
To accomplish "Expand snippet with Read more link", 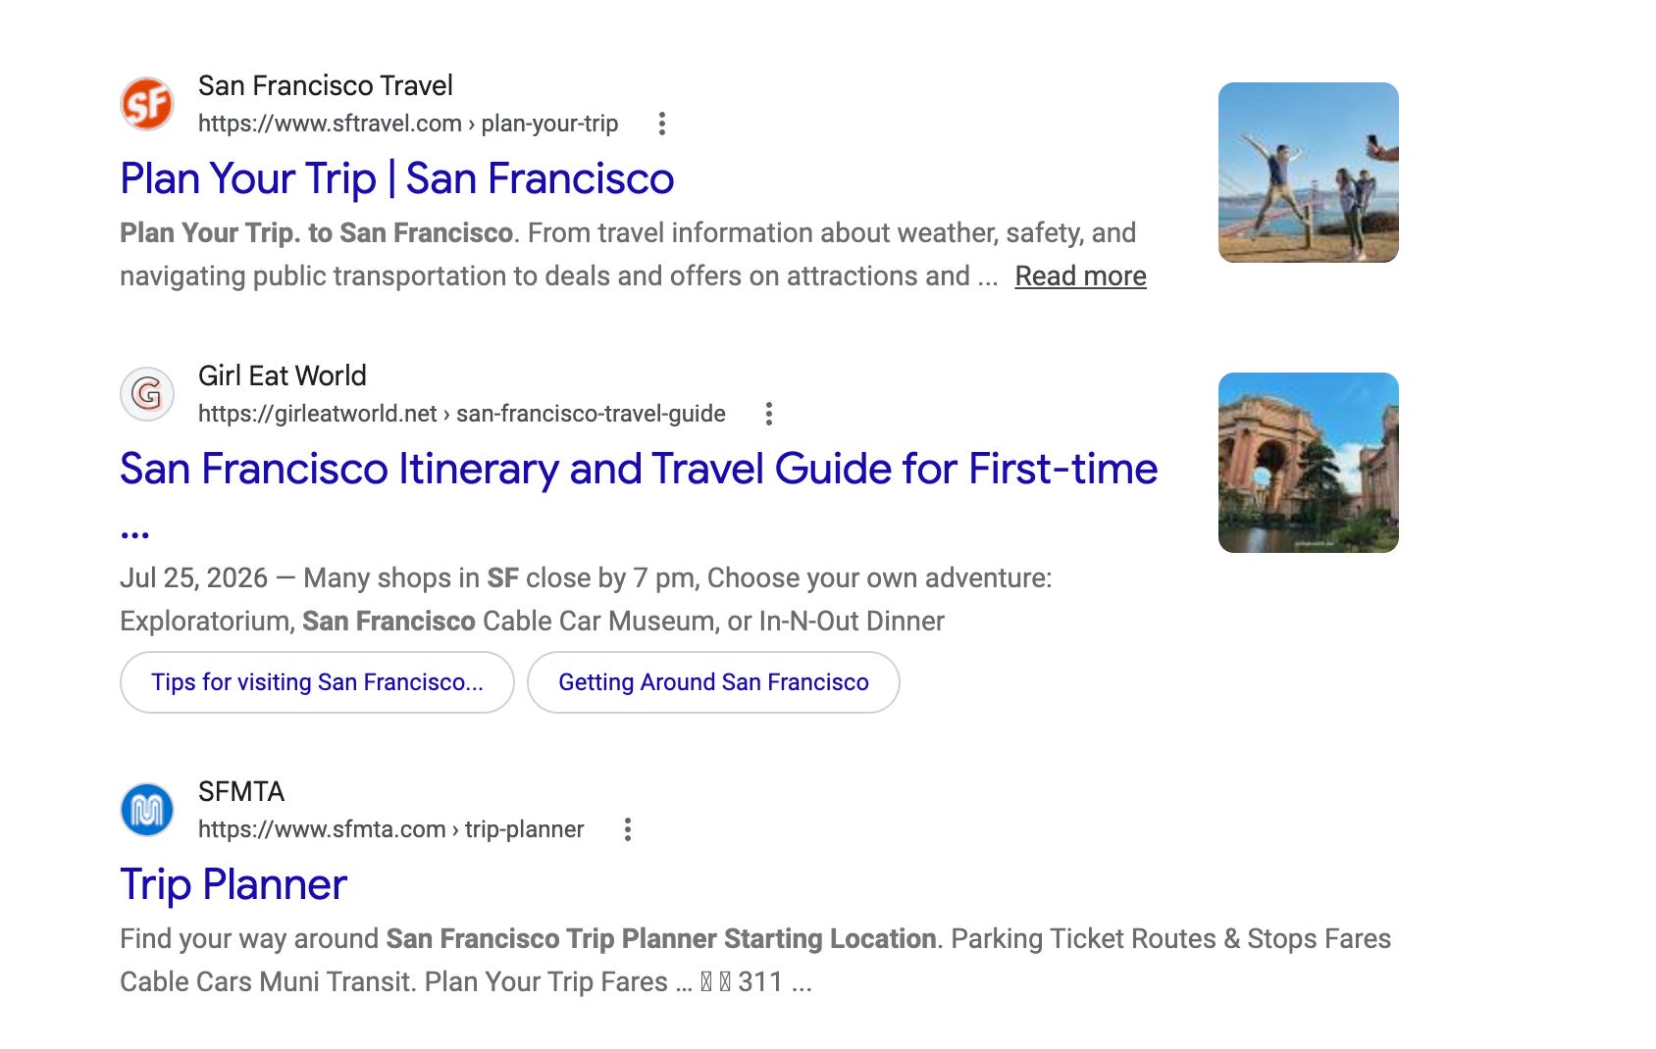I will 1080,276.
